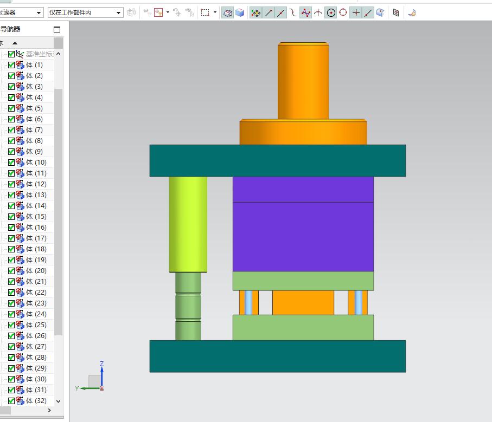Expand the rectangle selection method dropdown arrow

(x=215, y=12)
